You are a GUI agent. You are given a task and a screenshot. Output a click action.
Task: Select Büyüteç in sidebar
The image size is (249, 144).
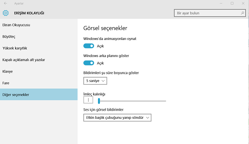click(39, 36)
